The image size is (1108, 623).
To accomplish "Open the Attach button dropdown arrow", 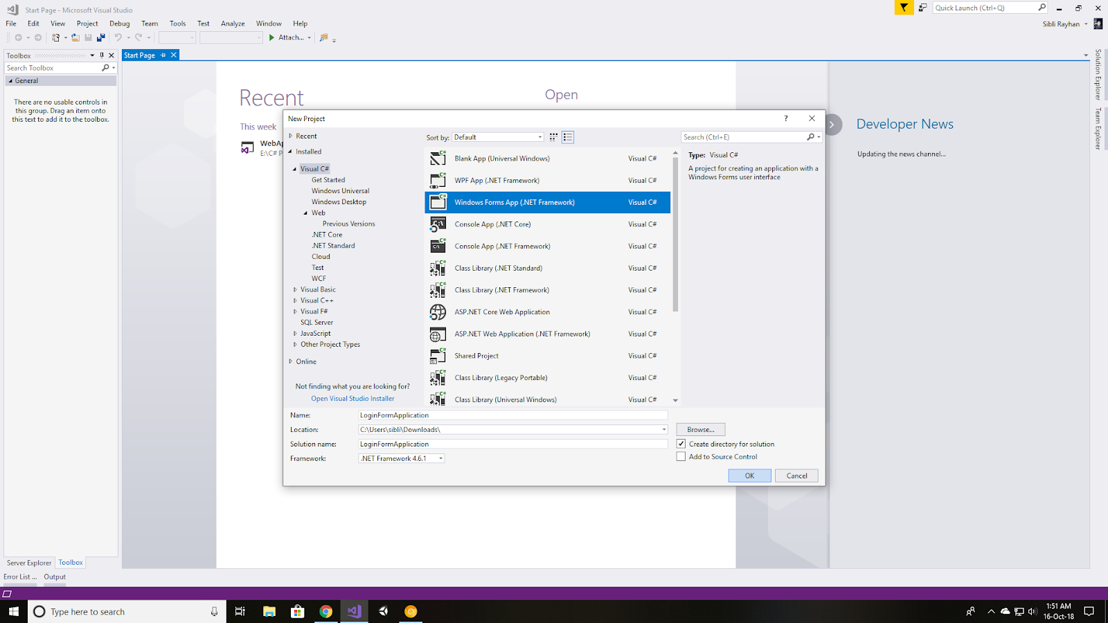I will pyautogui.click(x=309, y=37).
